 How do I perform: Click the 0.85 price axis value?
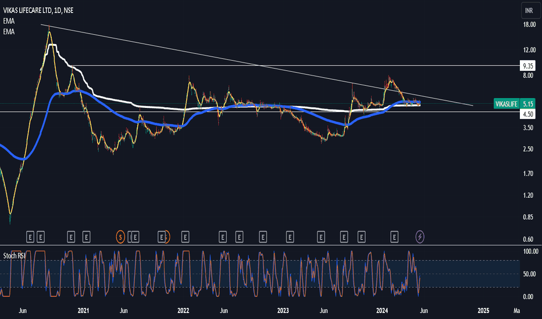point(528,217)
